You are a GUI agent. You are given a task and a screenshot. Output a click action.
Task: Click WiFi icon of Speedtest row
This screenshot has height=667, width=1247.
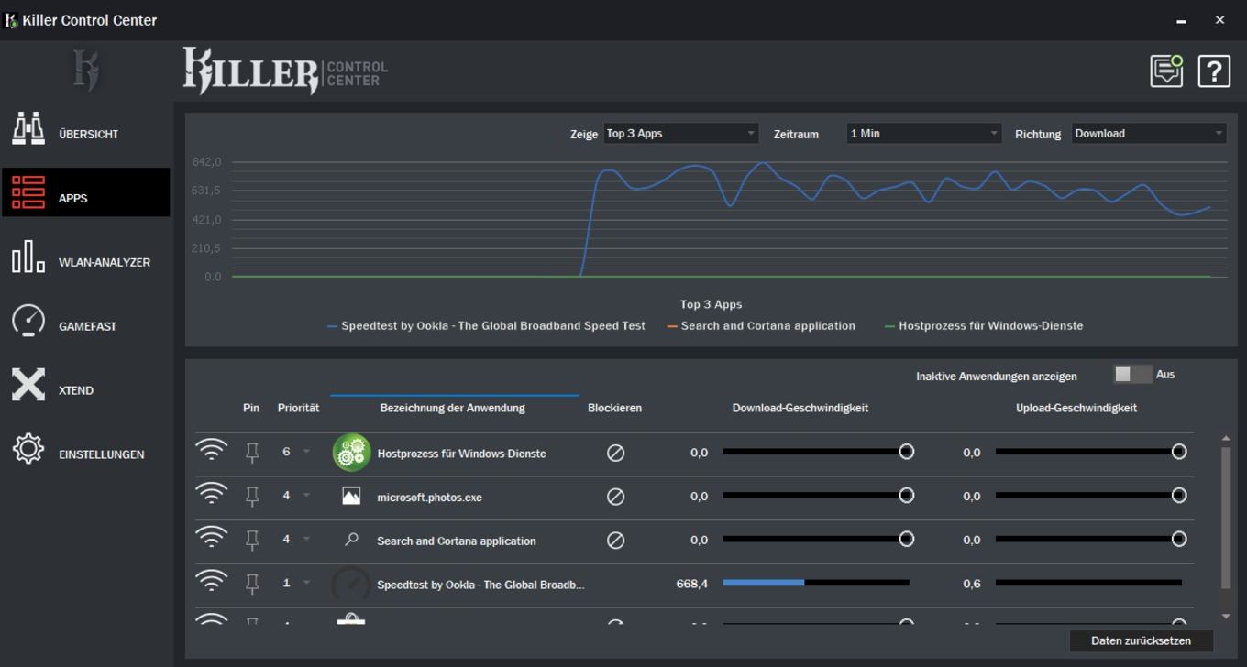(212, 581)
